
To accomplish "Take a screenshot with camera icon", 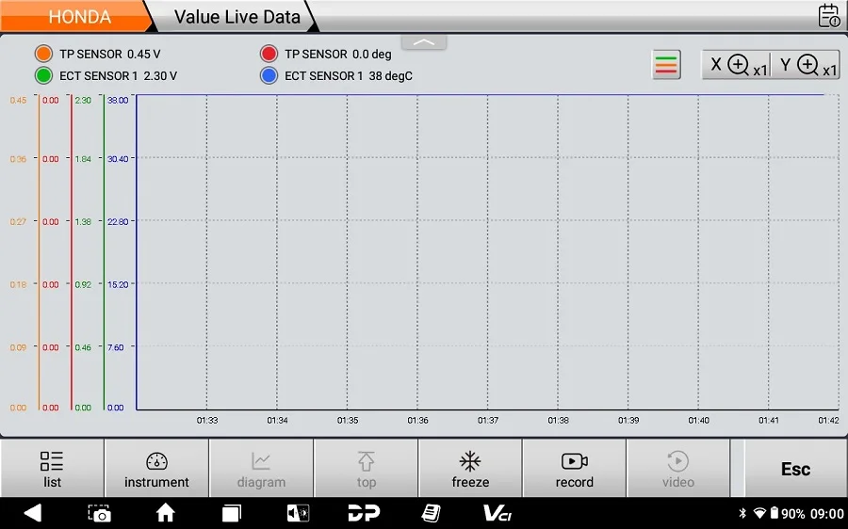I will point(100,513).
